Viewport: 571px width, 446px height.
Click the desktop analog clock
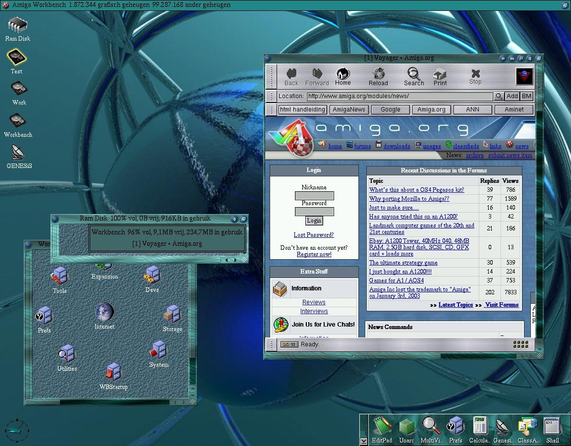[x=17, y=430]
